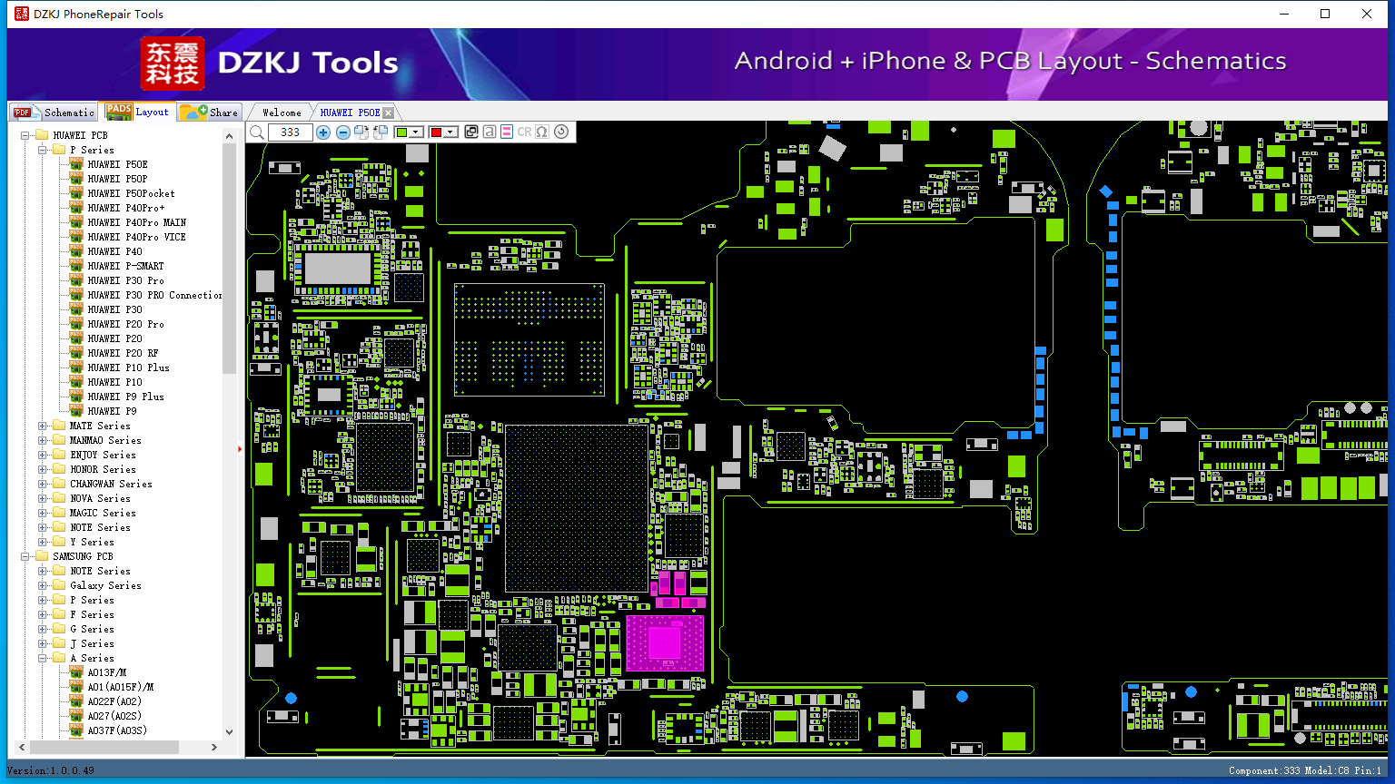Click the tree scroll right arrow
1395x784 pixels.
click(214, 748)
